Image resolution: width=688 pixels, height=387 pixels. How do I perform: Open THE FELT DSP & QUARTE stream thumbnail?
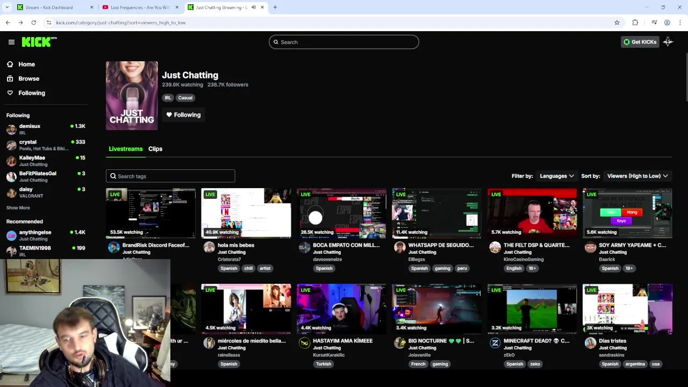[532, 213]
